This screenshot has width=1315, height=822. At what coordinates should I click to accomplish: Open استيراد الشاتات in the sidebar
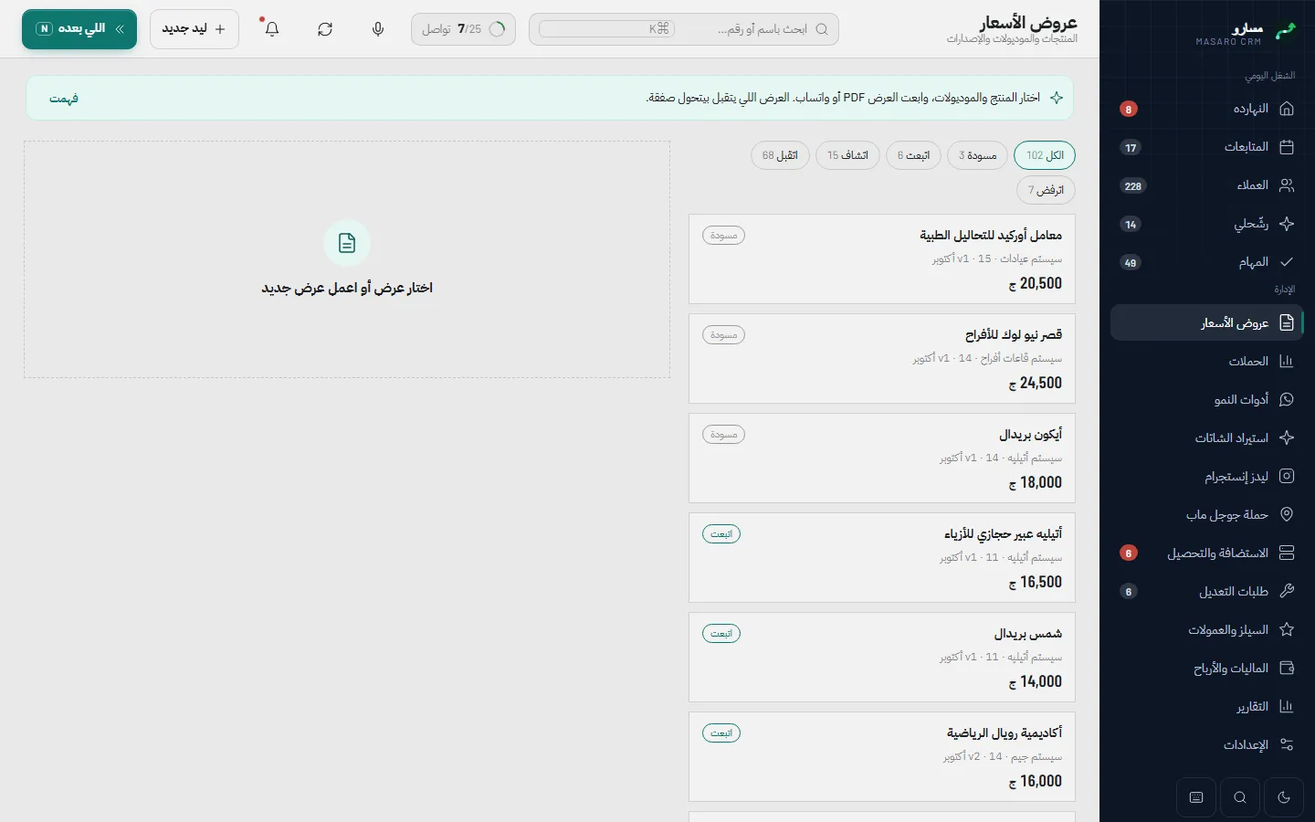(x=1206, y=438)
